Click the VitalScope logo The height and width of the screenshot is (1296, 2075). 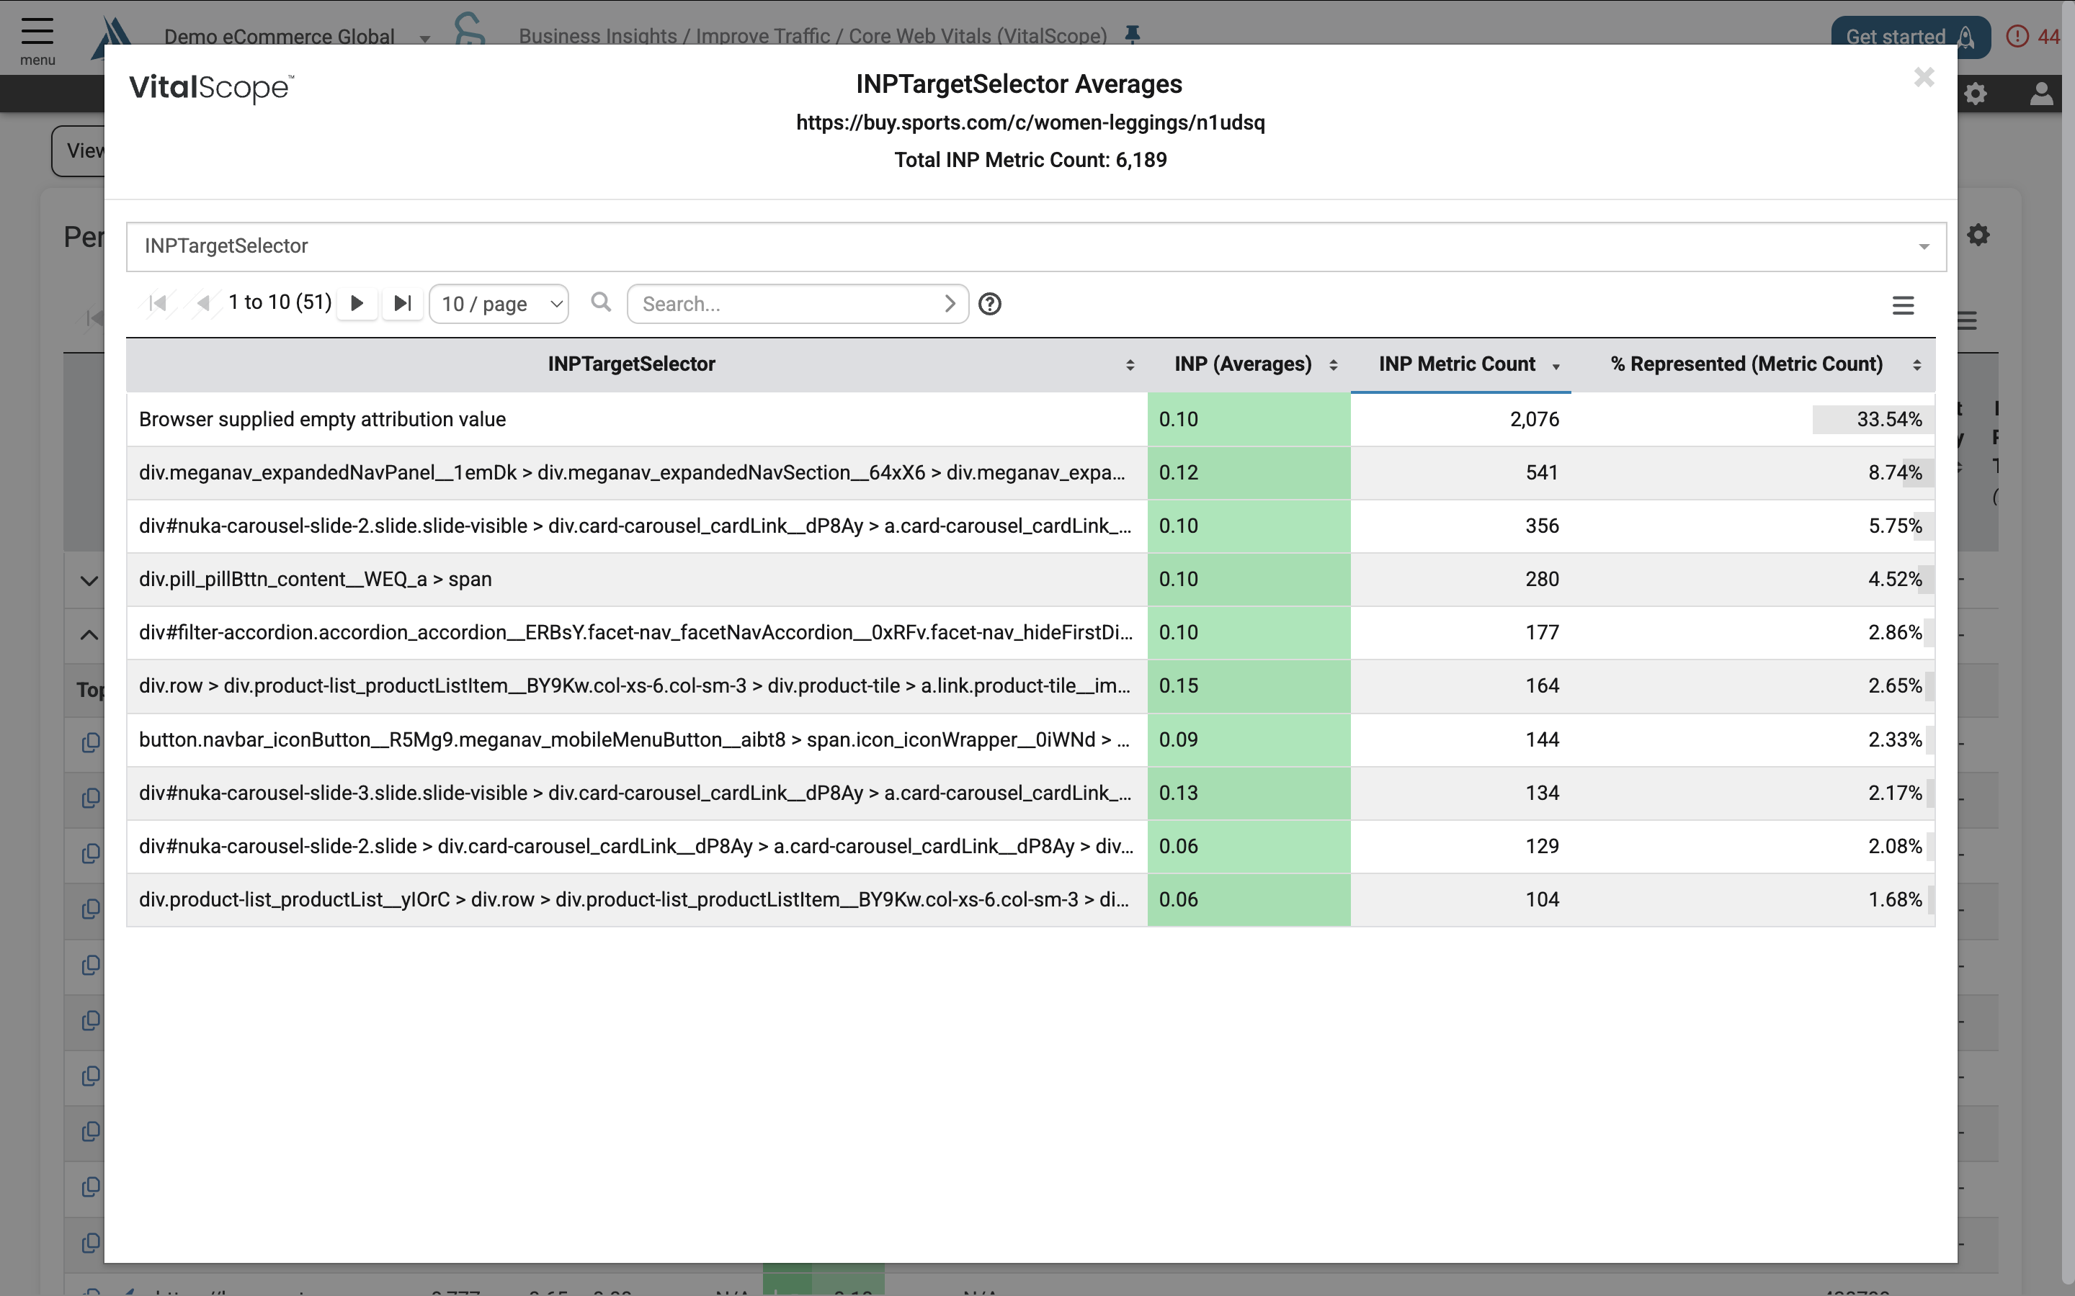(x=211, y=87)
